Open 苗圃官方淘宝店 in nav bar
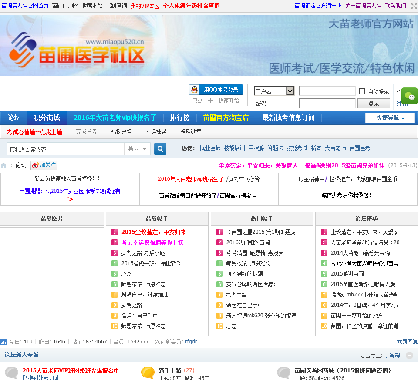This screenshot has height=380, width=418. pyautogui.click(x=226, y=118)
